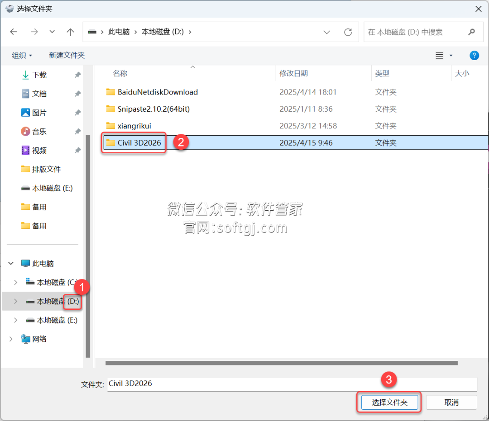
Task: Click the Civil 3D2026 folder icon
Action: coord(110,142)
